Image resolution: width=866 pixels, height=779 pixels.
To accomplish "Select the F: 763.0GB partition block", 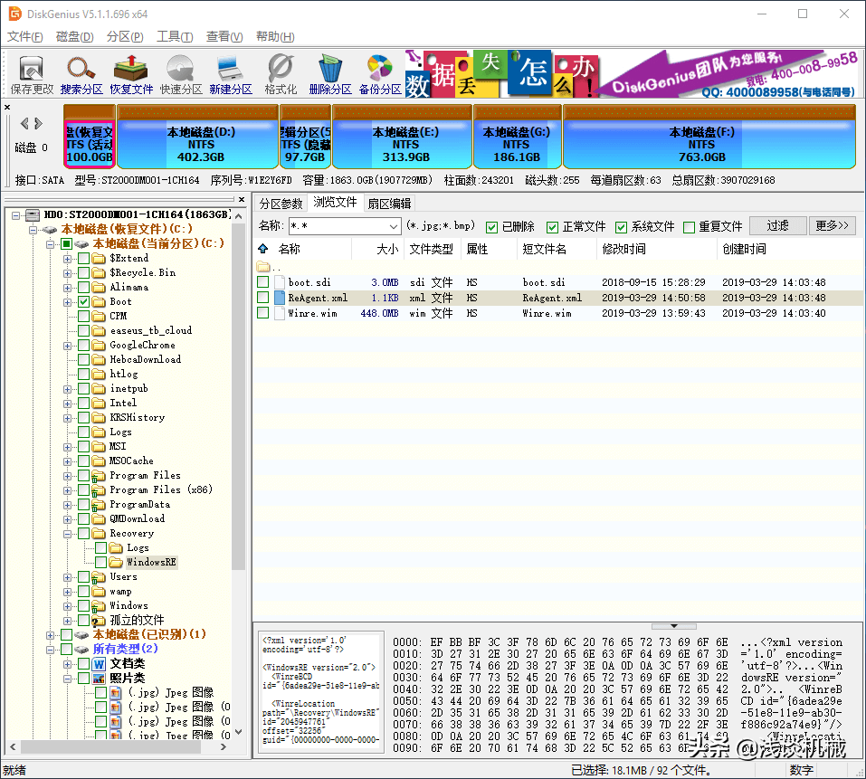I will coord(709,137).
